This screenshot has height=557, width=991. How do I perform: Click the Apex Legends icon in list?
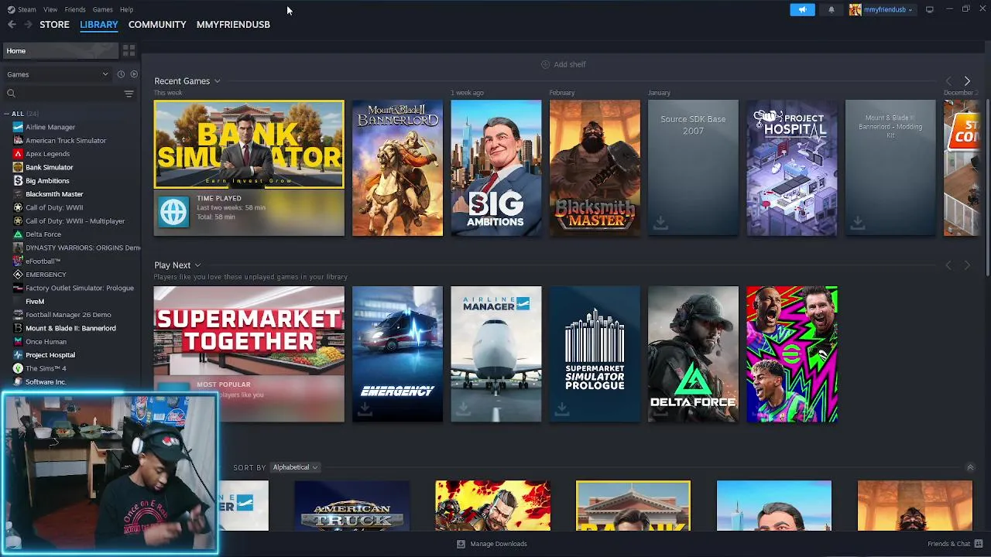point(18,154)
